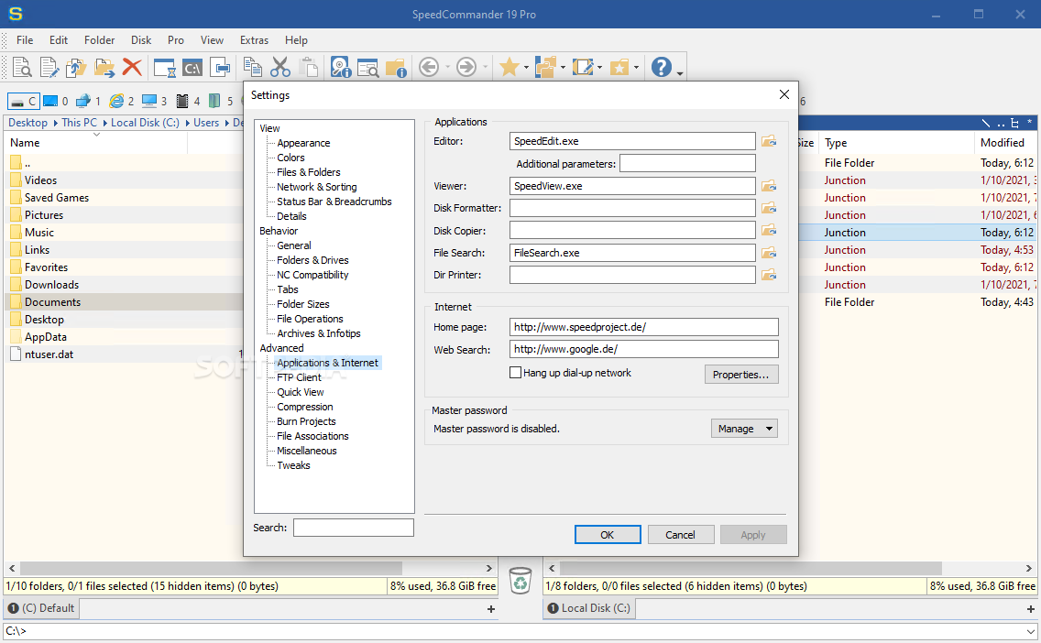The width and height of the screenshot is (1041, 643).
Task: Add new tab with left panel plus
Action: pos(491,609)
